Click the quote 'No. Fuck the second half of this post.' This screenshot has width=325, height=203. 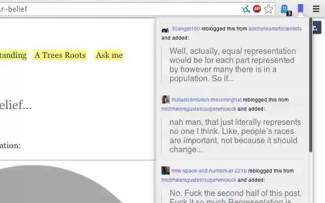(x=236, y=196)
